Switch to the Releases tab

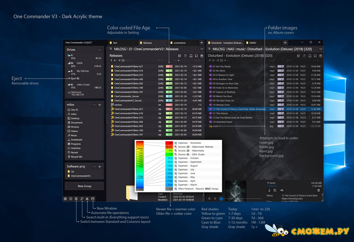click(x=152, y=42)
